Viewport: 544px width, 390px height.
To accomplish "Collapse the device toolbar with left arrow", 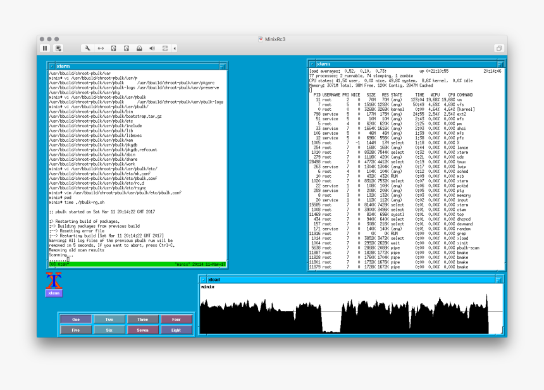I will coord(175,48).
